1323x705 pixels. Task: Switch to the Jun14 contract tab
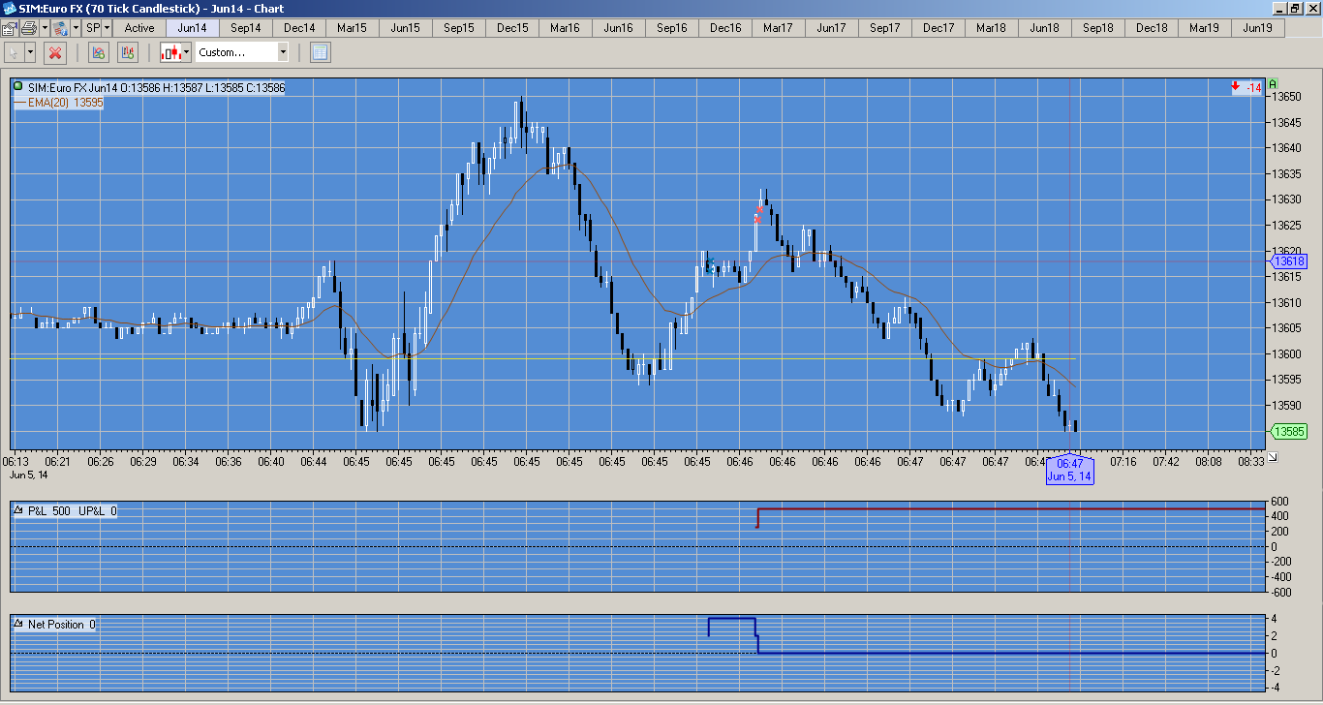click(x=193, y=28)
